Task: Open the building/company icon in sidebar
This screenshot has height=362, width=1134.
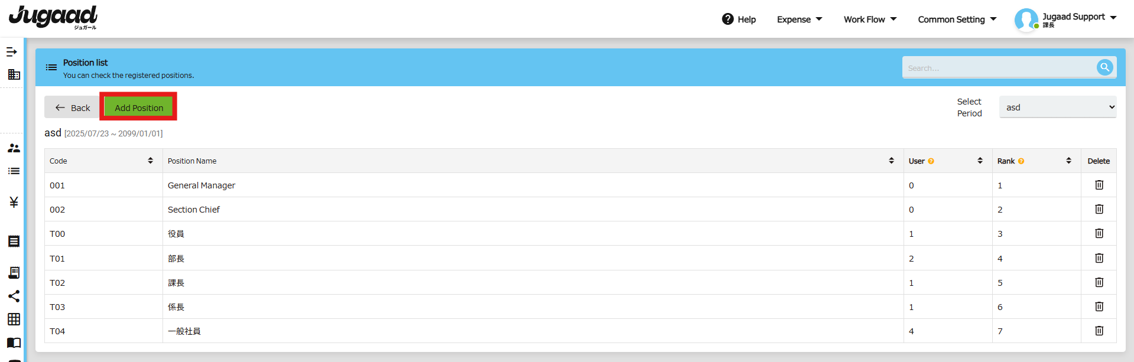Action: tap(14, 74)
